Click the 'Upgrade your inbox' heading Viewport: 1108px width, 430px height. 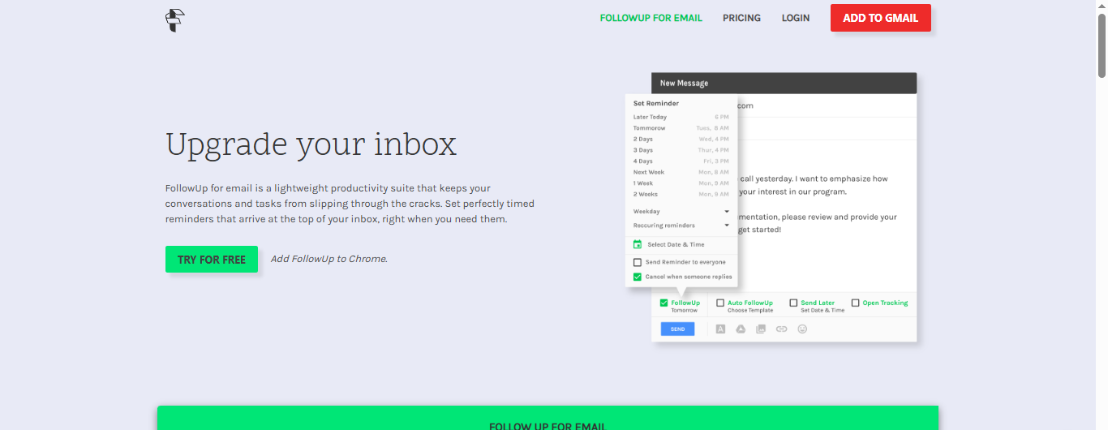(x=311, y=144)
